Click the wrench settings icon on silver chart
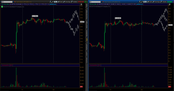Viewport: 174px width, 91px height. (142, 2)
